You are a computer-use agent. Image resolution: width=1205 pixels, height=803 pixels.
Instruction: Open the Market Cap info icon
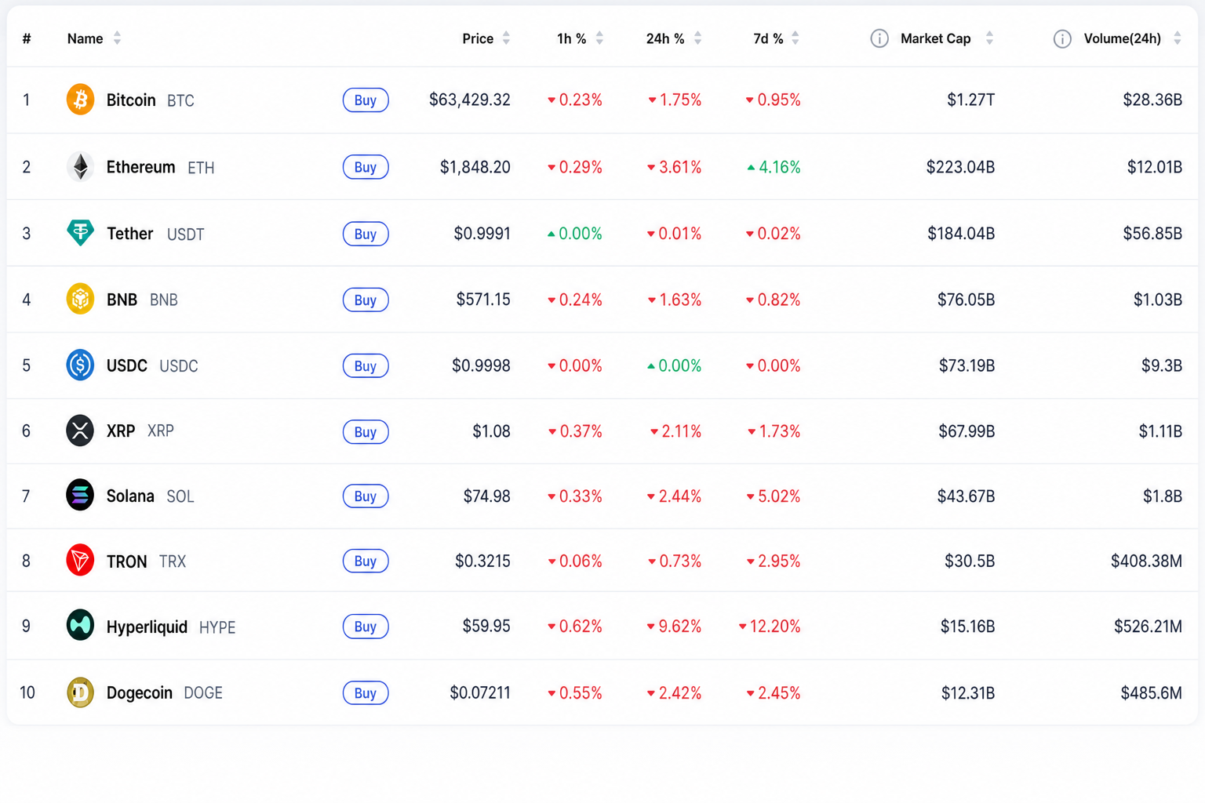click(879, 38)
